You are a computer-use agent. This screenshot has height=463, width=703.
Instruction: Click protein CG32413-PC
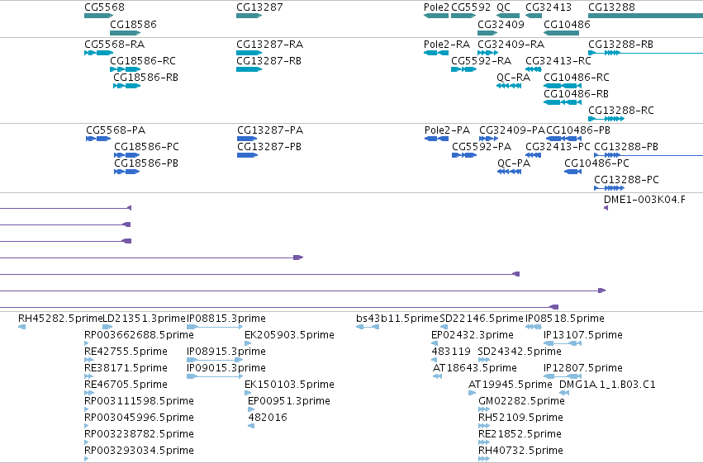pyautogui.click(x=558, y=147)
